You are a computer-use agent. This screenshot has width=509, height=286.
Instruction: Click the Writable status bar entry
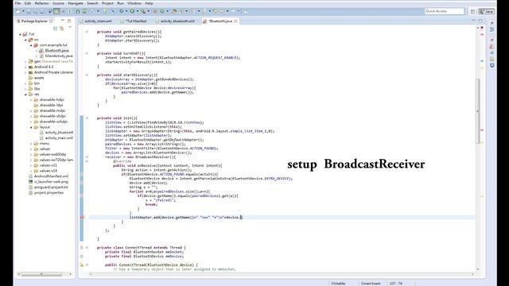(338, 283)
